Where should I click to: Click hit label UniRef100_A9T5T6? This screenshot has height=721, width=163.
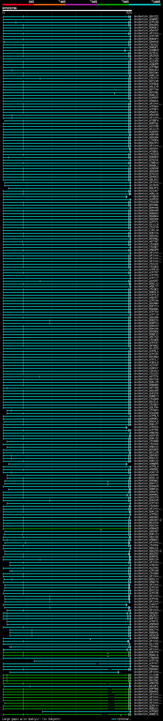coord(146,376)
